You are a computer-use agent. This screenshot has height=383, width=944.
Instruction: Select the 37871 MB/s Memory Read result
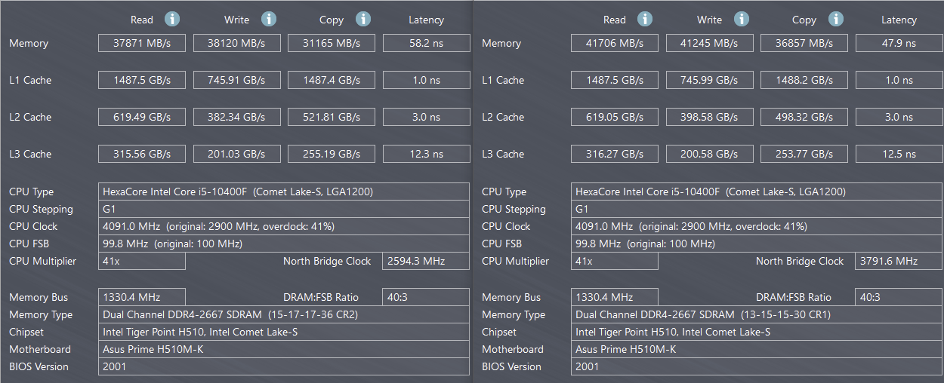[x=142, y=43]
